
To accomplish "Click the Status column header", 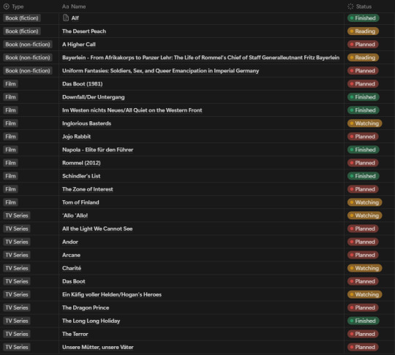I will [359, 7].
